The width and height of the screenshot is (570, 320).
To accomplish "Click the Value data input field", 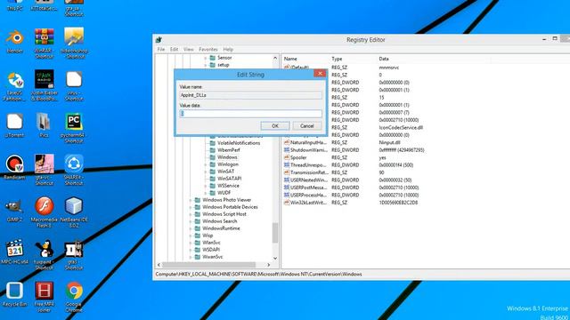I will coord(250,114).
